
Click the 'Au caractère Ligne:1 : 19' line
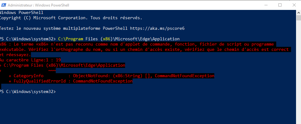30,60
